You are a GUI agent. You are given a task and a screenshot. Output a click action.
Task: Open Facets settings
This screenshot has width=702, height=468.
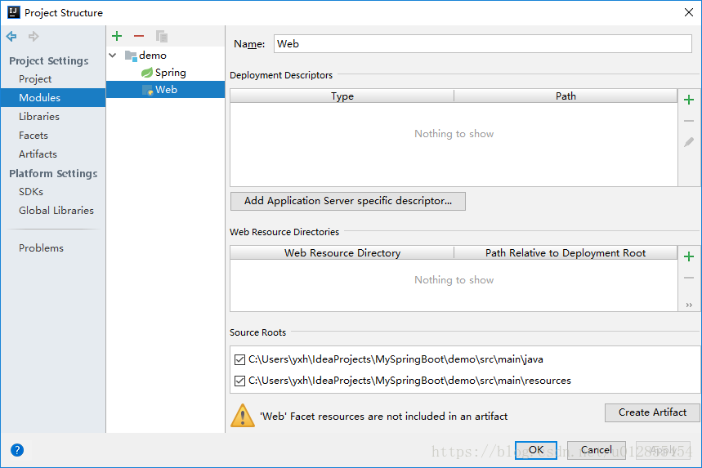click(x=34, y=136)
